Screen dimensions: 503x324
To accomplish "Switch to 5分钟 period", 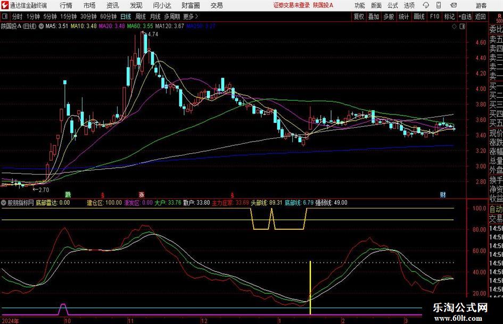I will pos(50,16).
